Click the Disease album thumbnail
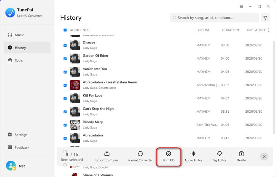 pyautogui.click(x=75, y=45)
